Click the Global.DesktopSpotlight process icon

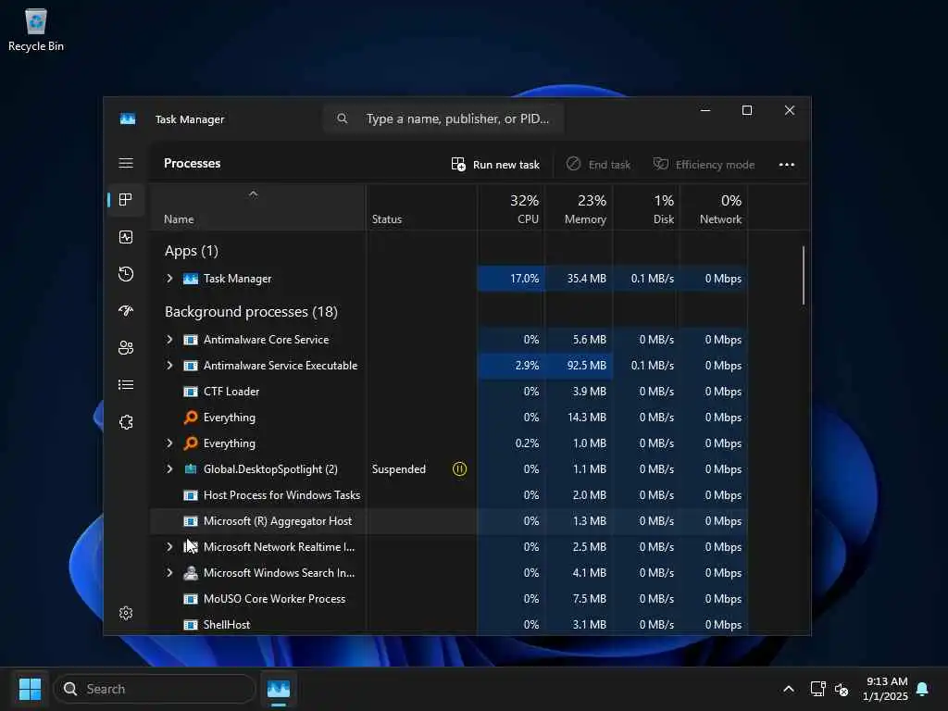[x=191, y=469]
